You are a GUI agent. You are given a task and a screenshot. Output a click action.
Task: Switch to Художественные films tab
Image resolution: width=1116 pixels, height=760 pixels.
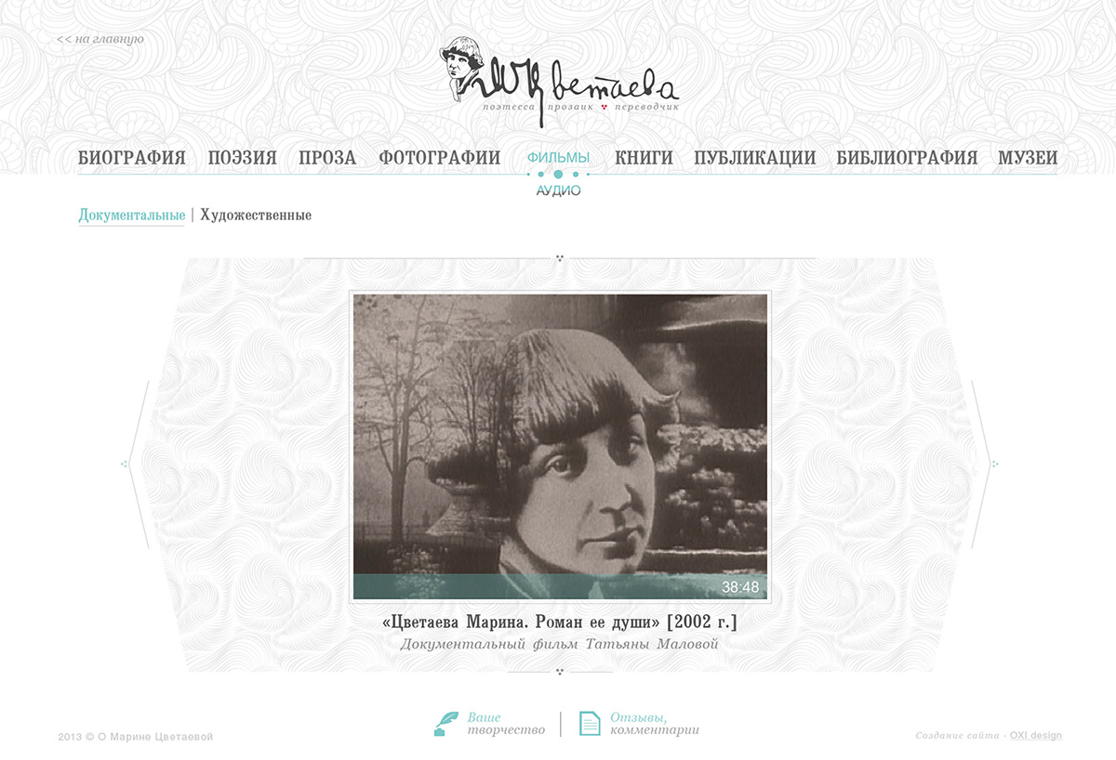tap(256, 216)
